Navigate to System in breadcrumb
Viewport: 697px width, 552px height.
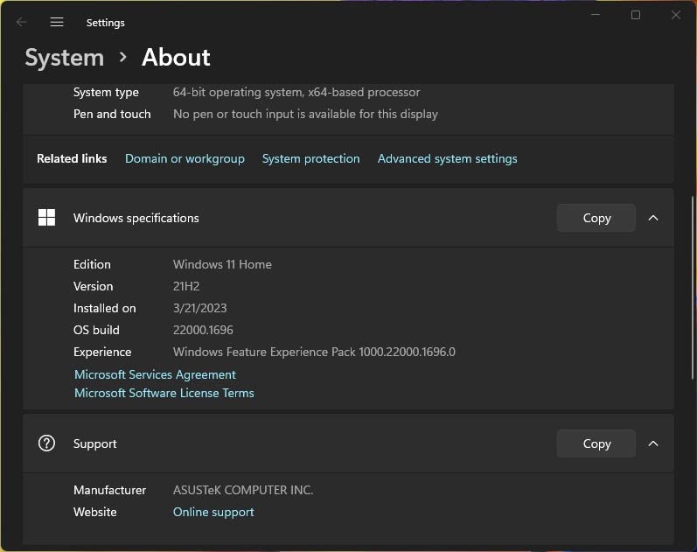[x=65, y=58]
